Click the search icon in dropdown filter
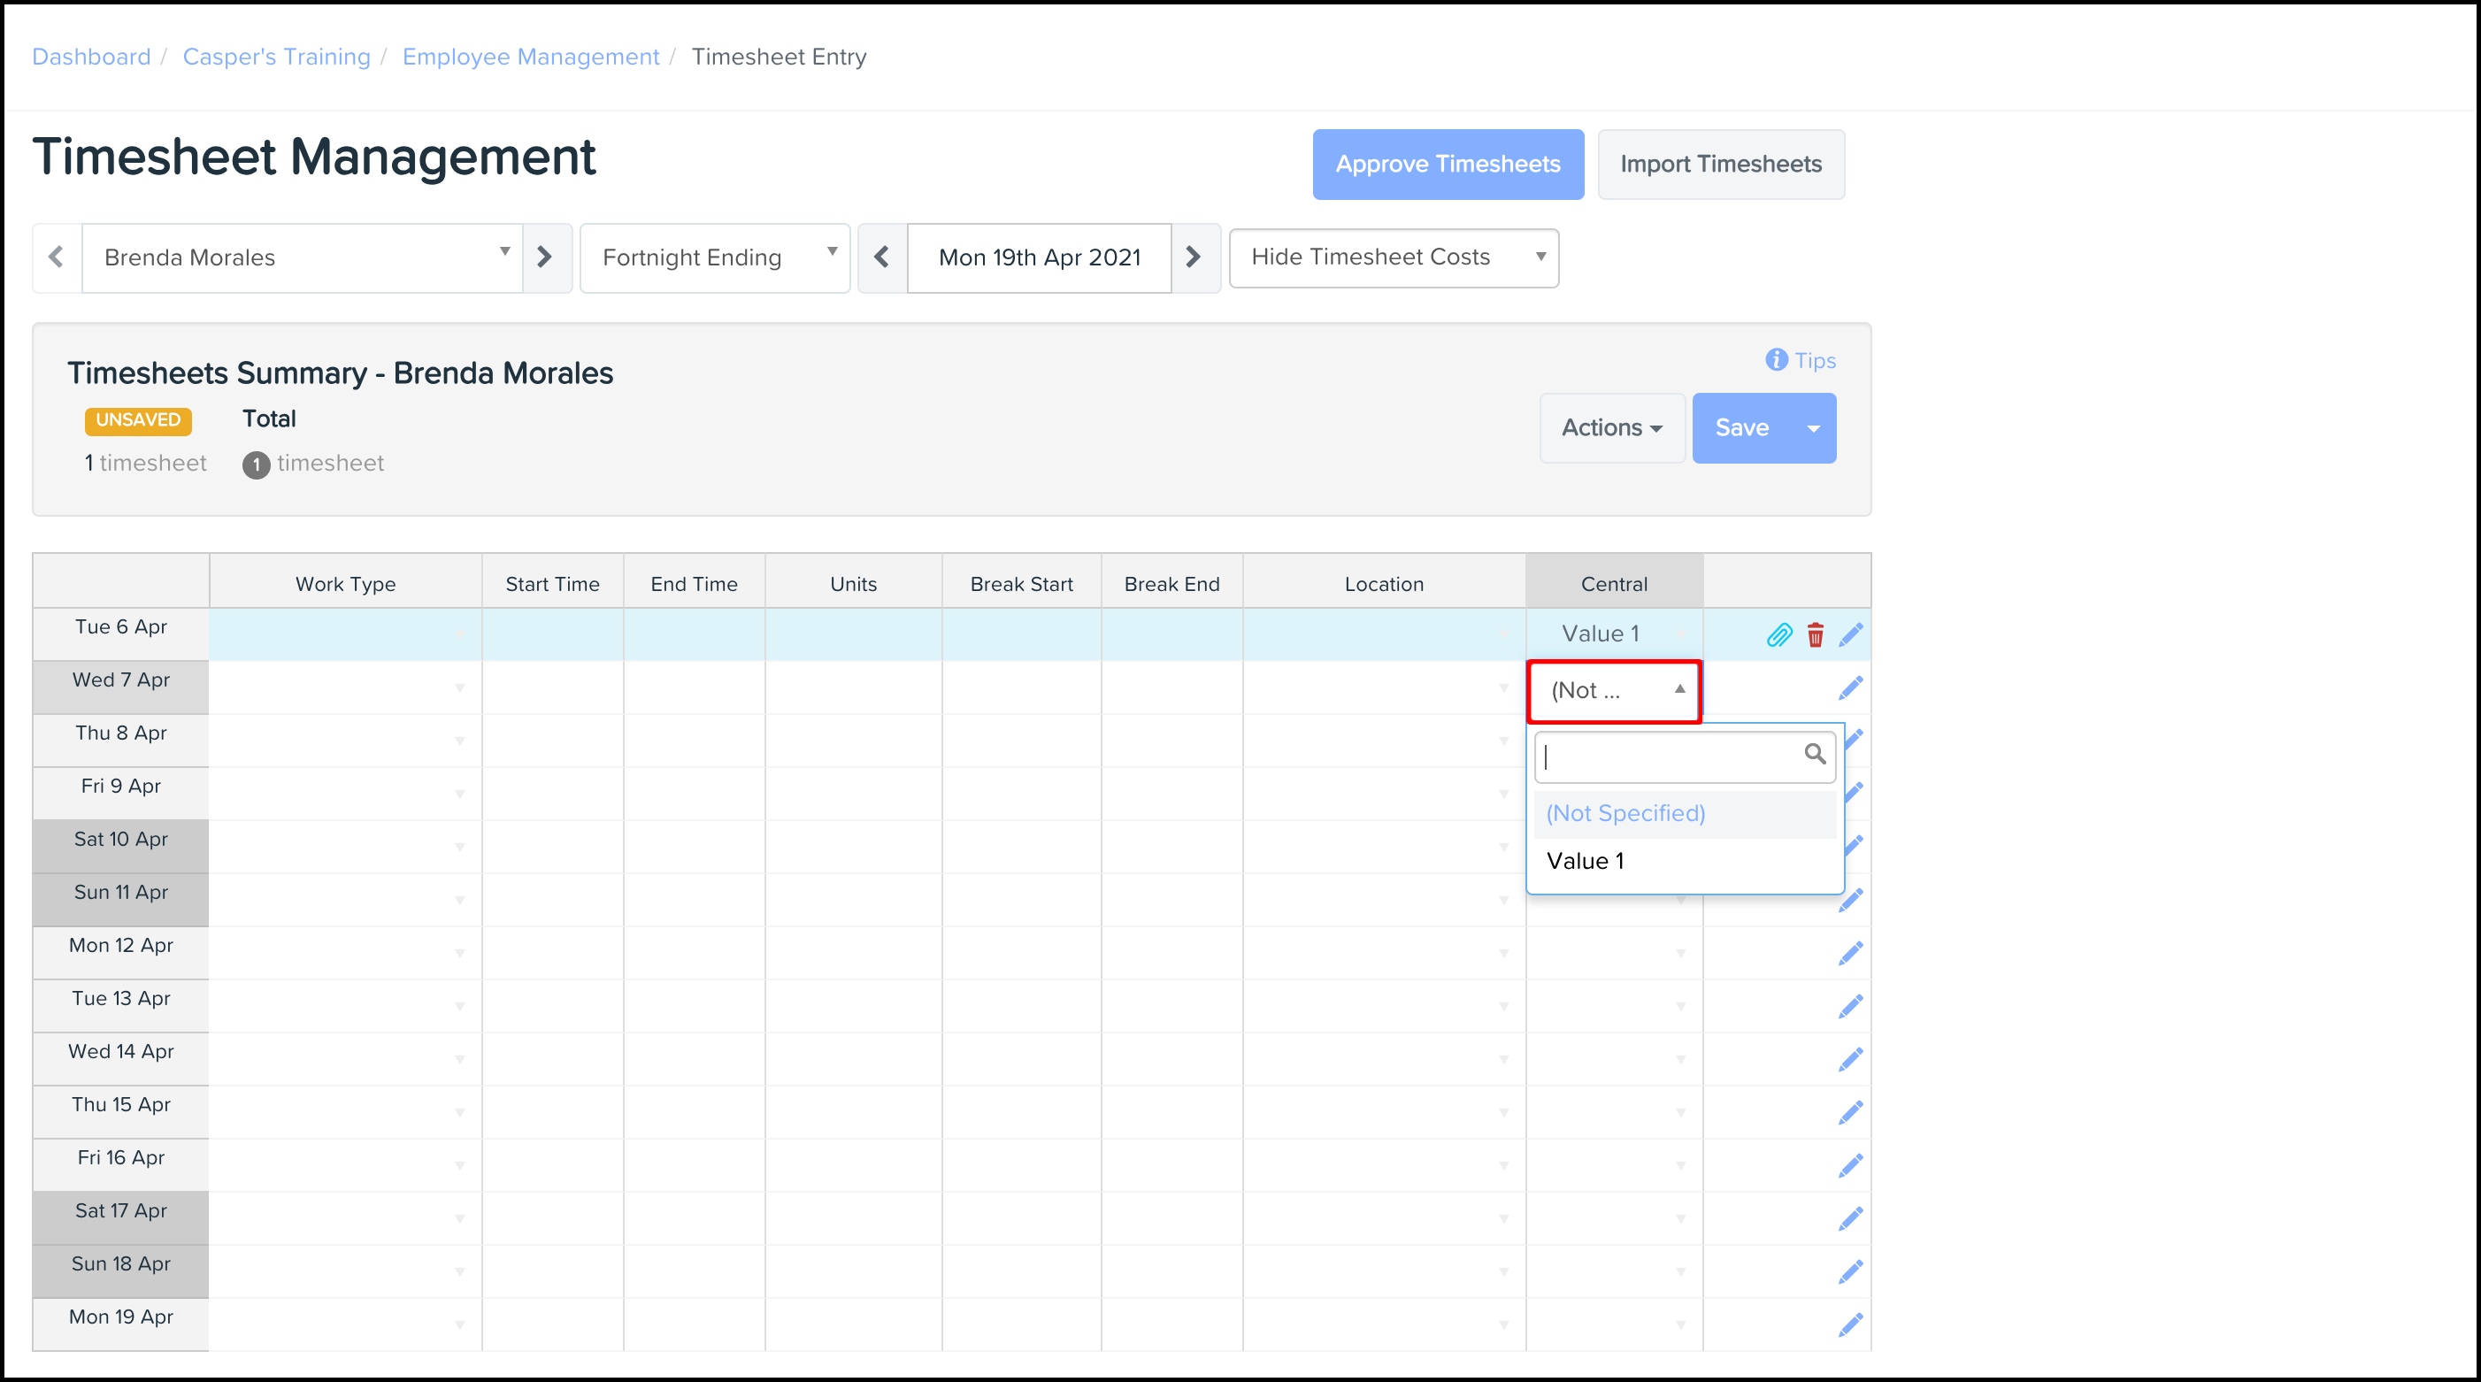This screenshot has width=2481, height=1382. point(1815,754)
